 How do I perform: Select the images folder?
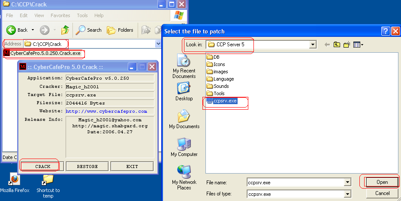pyautogui.click(x=217, y=72)
